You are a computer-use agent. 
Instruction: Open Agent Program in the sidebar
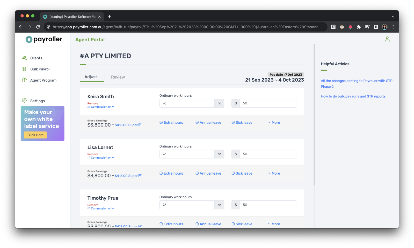click(43, 80)
